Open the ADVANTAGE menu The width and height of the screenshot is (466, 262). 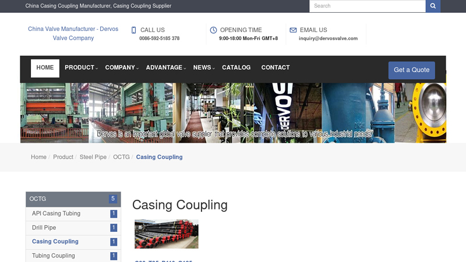(x=164, y=68)
